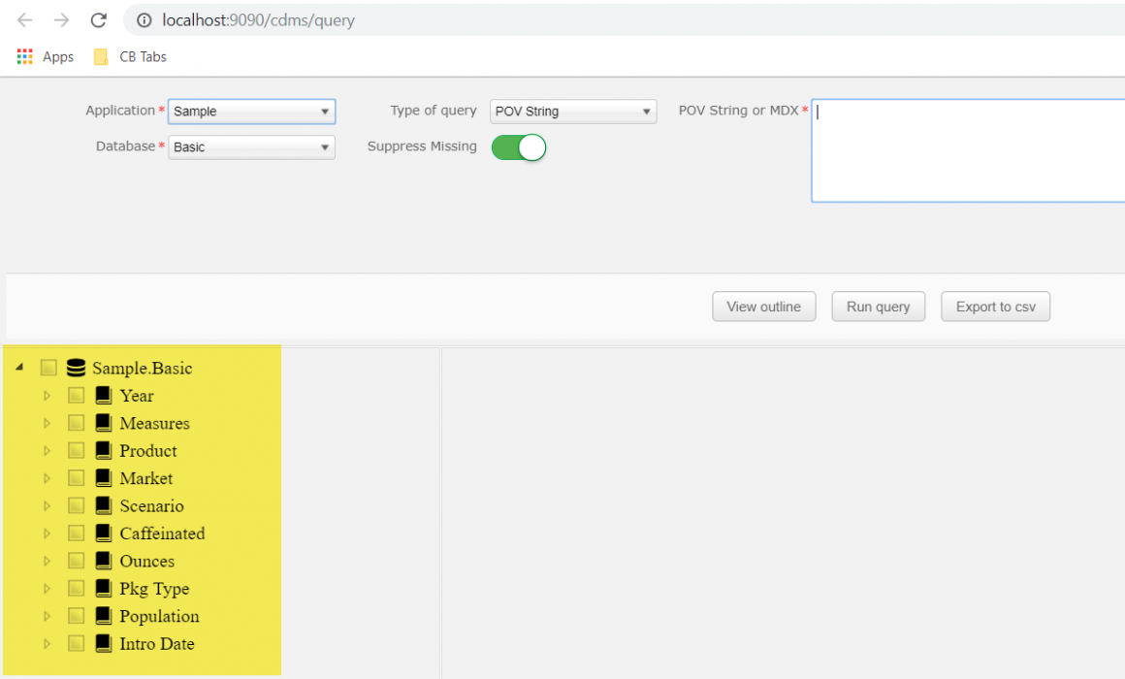The height and width of the screenshot is (679, 1125).
Task: Check the Sample.Basic checkbox
Action: click(x=48, y=367)
